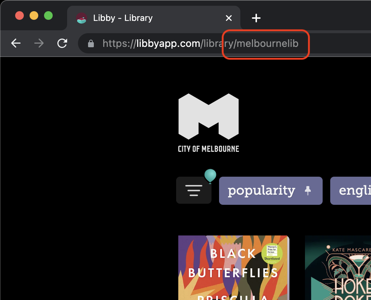Click the forward navigation arrow

[39, 43]
